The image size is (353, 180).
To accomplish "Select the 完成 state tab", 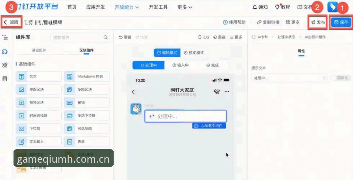I will coord(212,65).
